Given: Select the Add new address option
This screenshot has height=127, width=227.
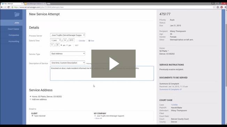Looking at the screenshot, I should tap(30, 99).
